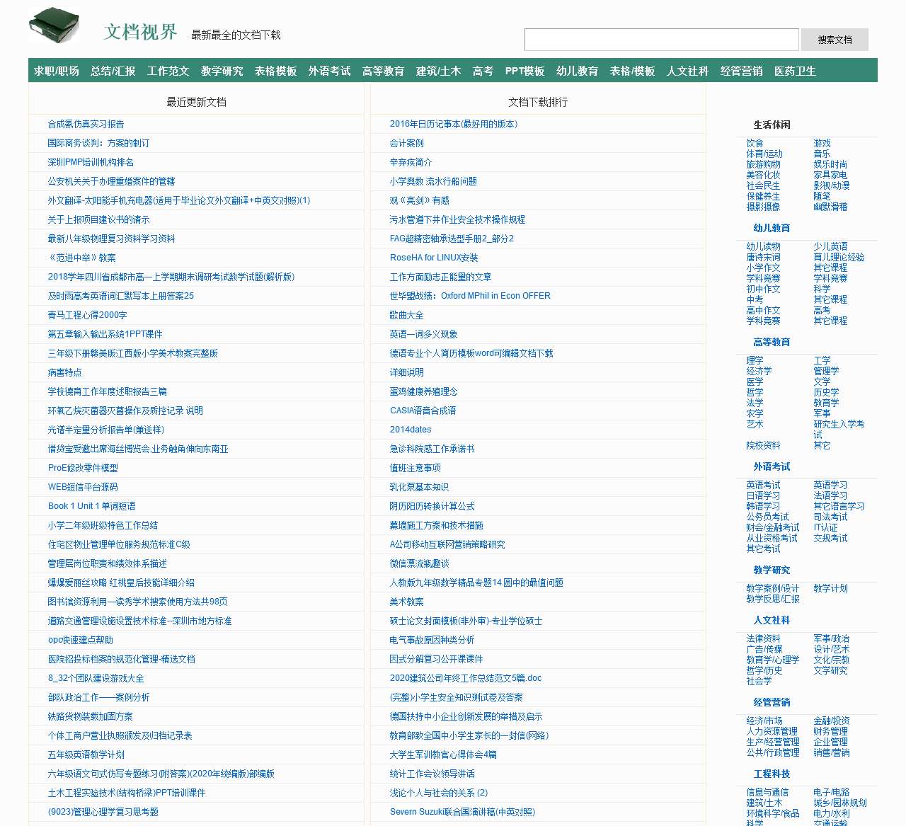Open 2016年日历记事本 from download ranking
The height and width of the screenshot is (826, 906).
pos(453,123)
